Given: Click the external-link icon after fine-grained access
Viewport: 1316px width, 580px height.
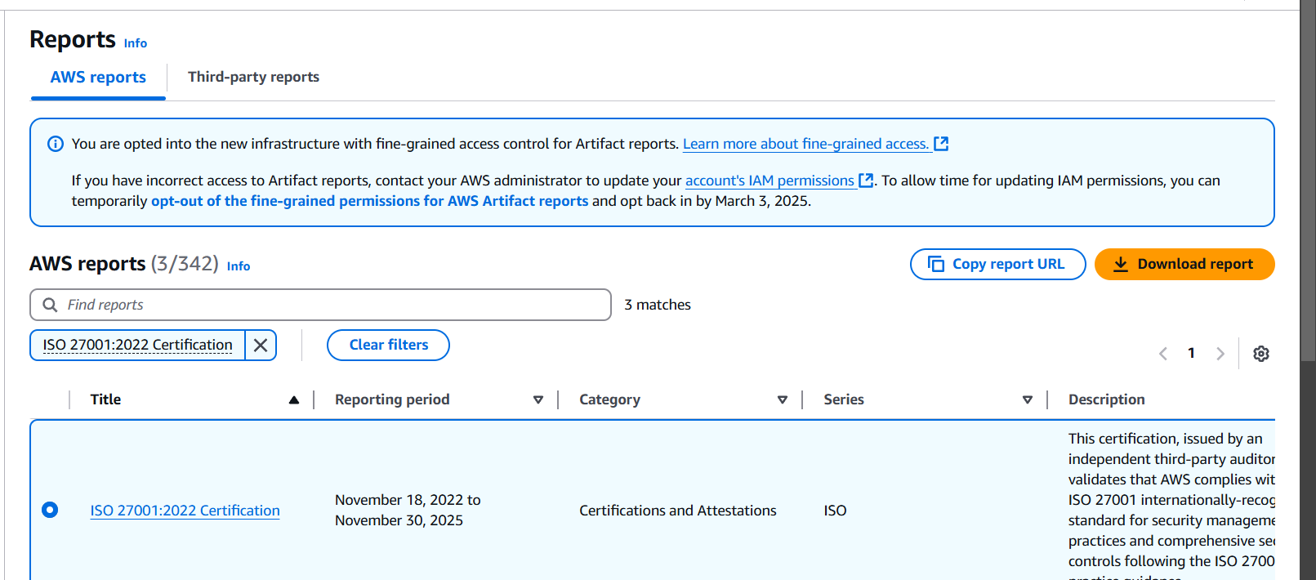Looking at the screenshot, I should point(941,144).
